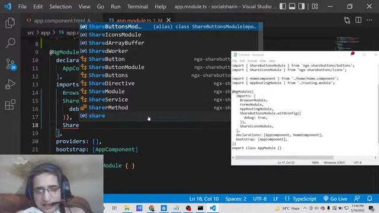Change encoding via UTF-8 status item
The image size is (379, 213).
(260, 199)
